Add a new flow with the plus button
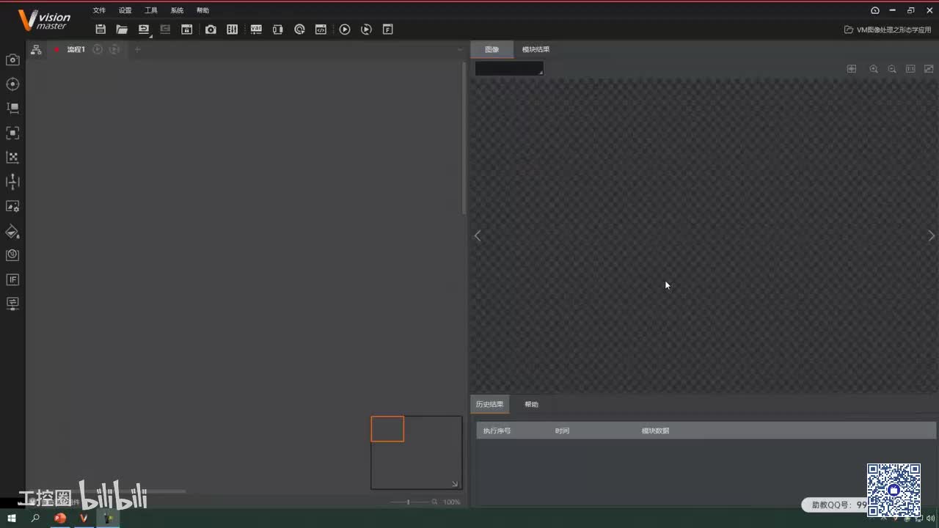This screenshot has width=939, height=528. (x=137, y=49)
